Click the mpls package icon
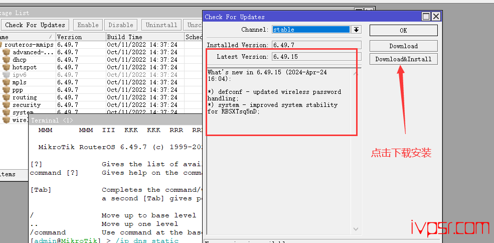Screen dimensions: 494x243 point(7,82)
